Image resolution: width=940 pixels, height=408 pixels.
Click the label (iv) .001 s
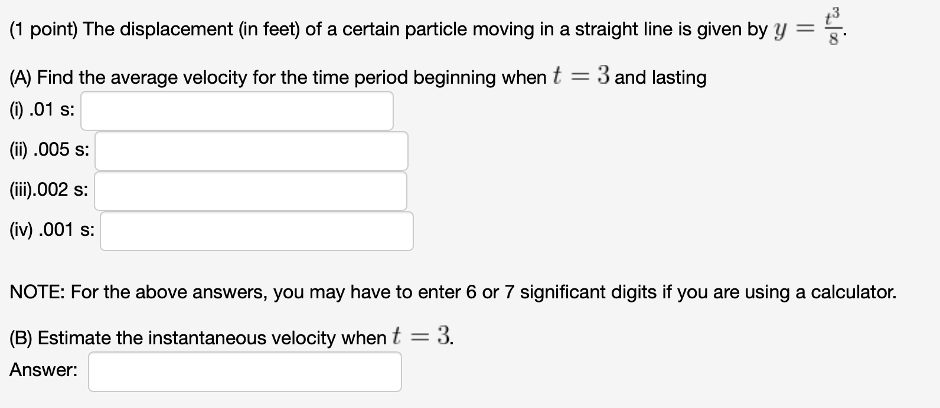coord(52,229)
